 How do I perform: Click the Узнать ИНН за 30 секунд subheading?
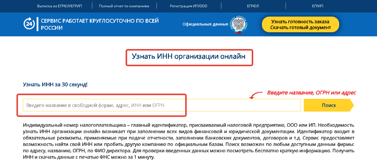tap(55, 84)
